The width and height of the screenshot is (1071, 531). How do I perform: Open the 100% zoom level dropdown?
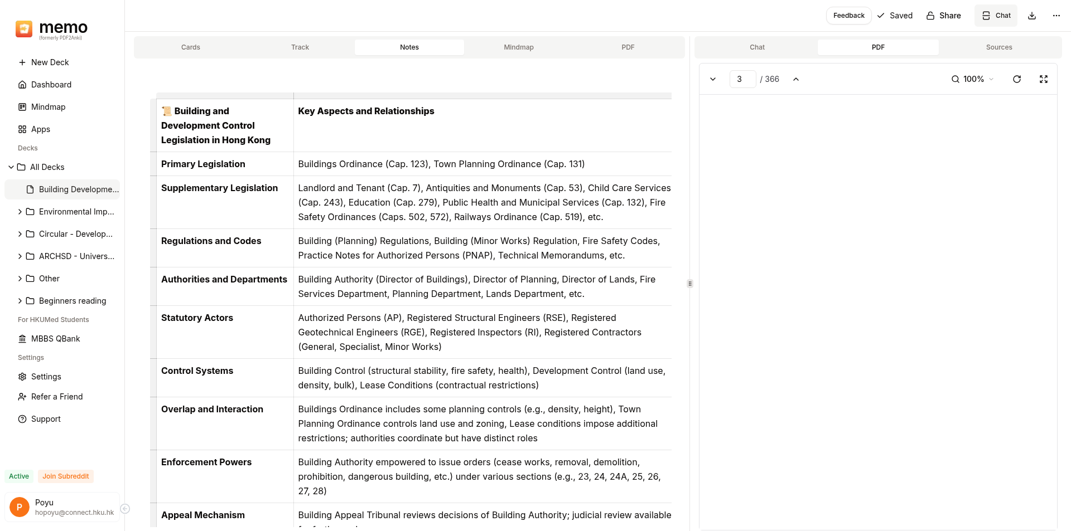[x=973, y=79]
